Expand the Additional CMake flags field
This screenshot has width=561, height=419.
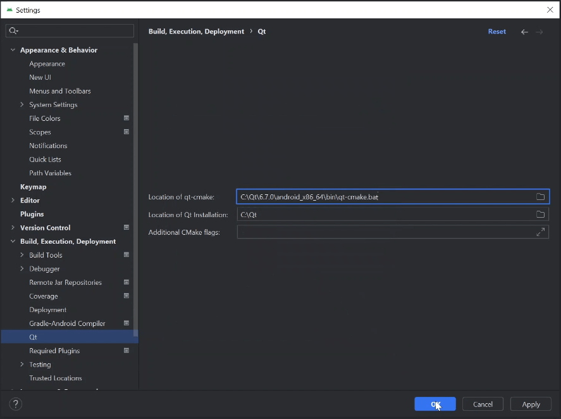coord(540,232)
